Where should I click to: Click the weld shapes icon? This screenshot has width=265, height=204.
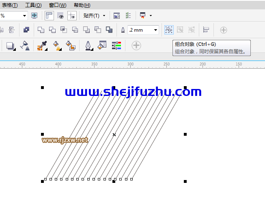tap(41, 30)
